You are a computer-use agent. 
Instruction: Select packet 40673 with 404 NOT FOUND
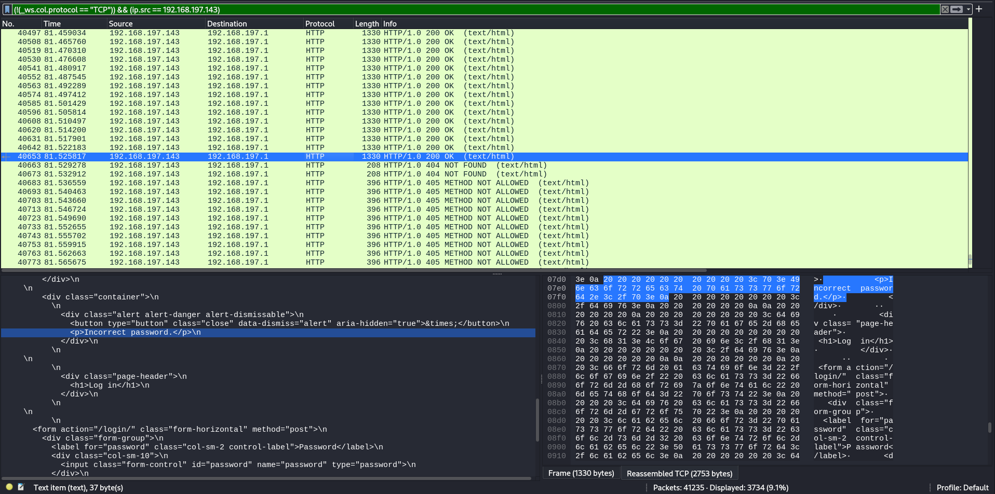(x=484, y=174)
